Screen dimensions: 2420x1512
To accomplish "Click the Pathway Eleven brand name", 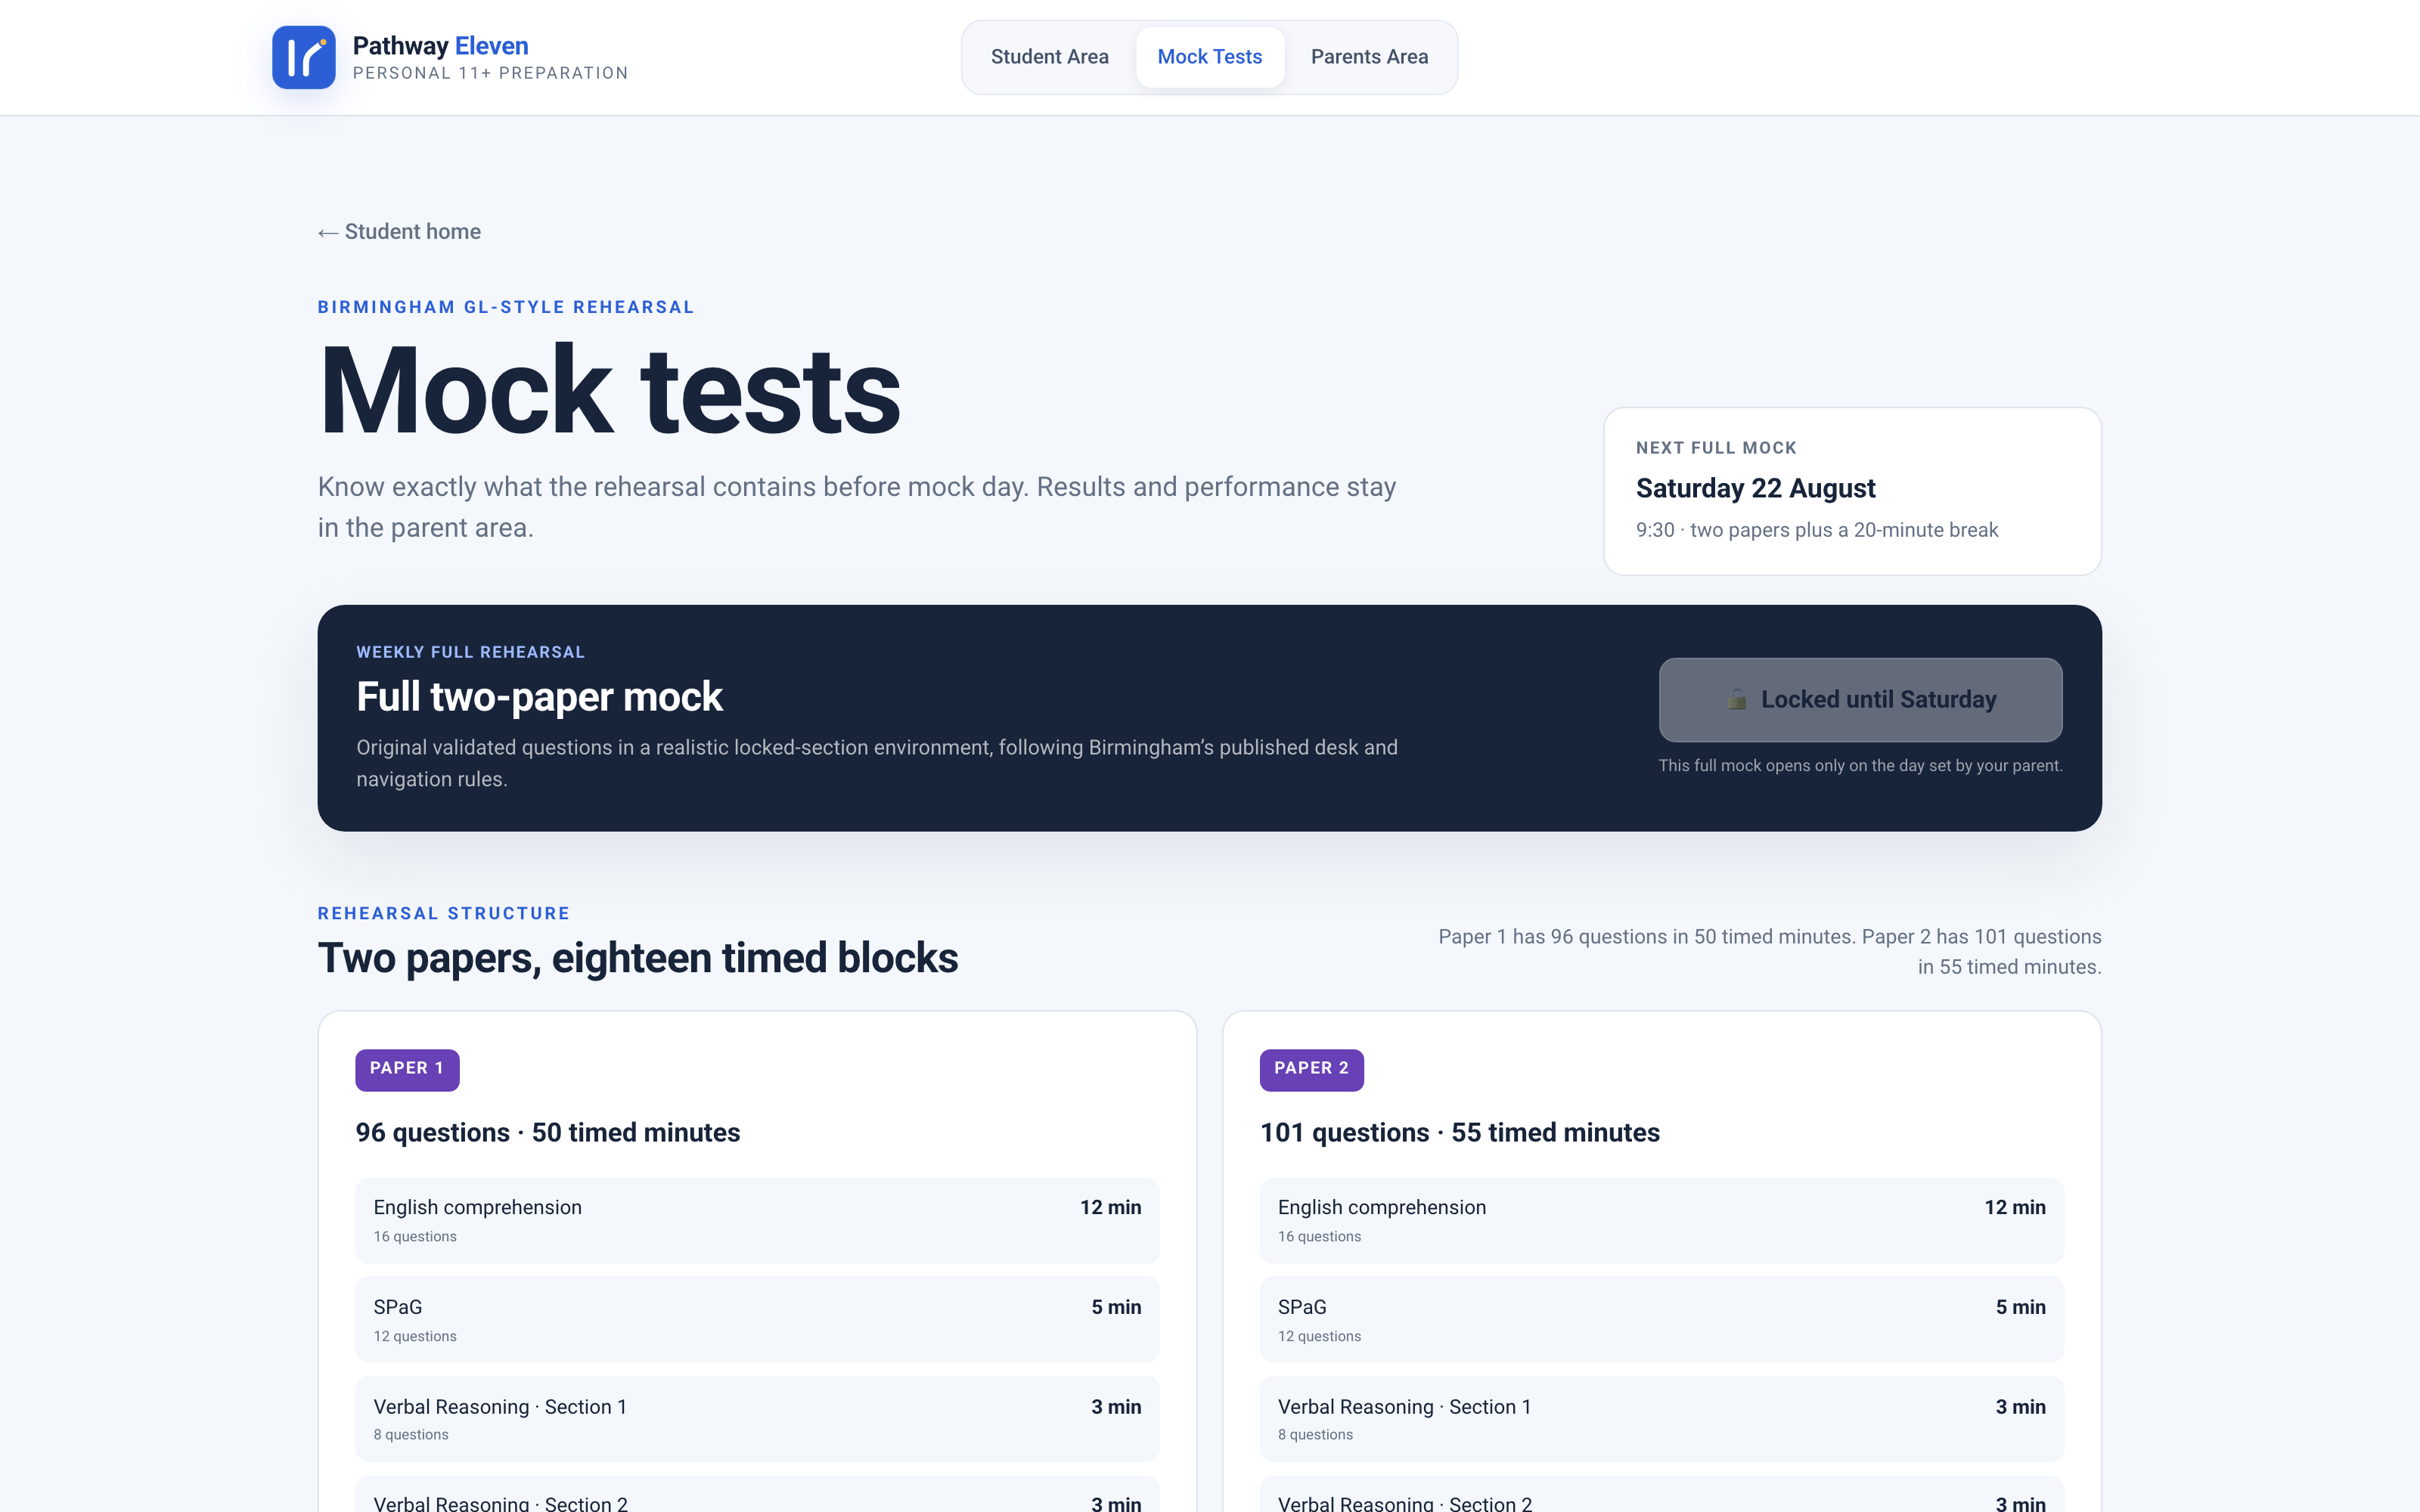I will [x=440, y=46].
